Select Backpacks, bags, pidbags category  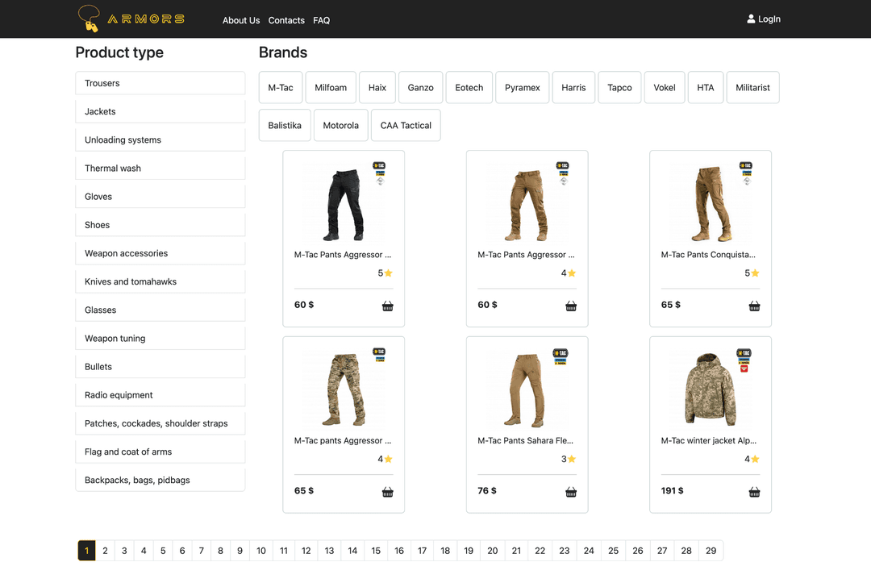(x=160, y=479)
